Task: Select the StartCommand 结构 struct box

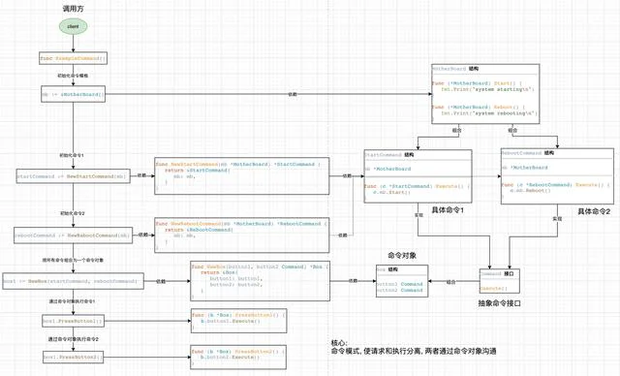Action: pos(418,176)
